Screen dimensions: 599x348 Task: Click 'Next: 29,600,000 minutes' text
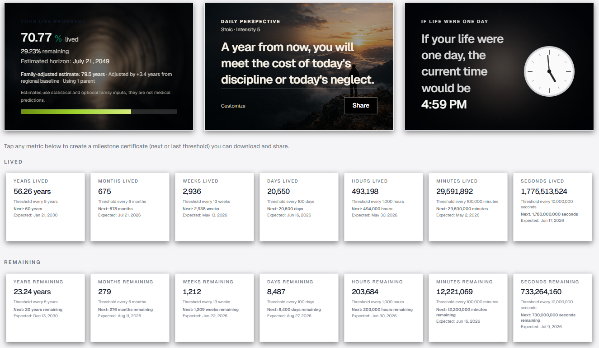(462, 209)
